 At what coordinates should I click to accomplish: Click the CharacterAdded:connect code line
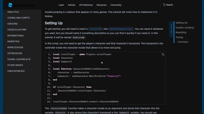tap(86, 102)
